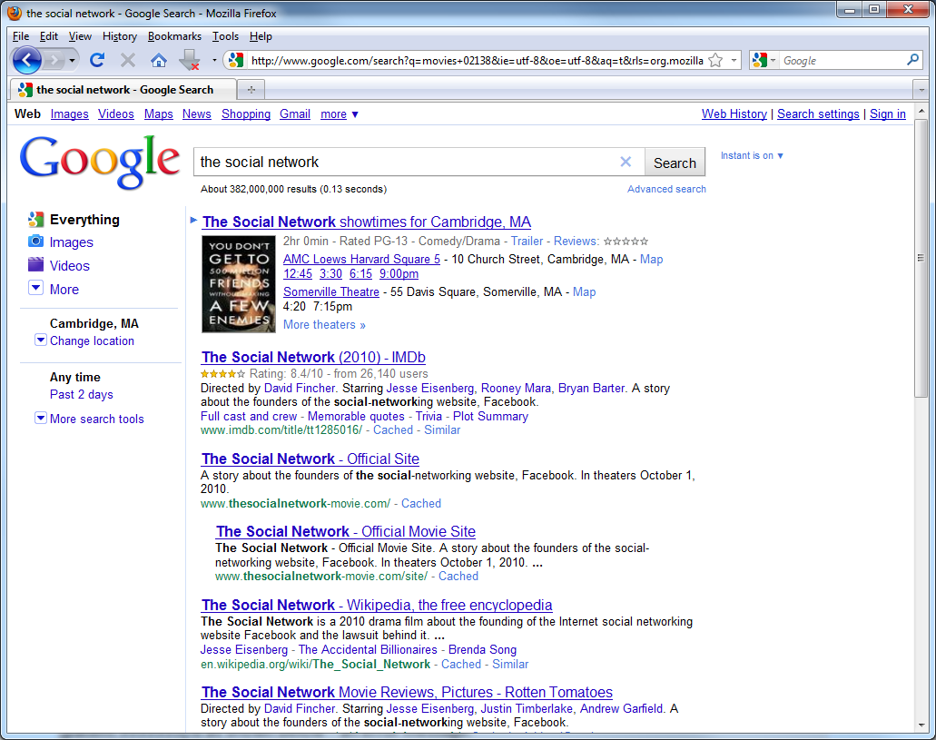Click More theaters link

[324, 325]
